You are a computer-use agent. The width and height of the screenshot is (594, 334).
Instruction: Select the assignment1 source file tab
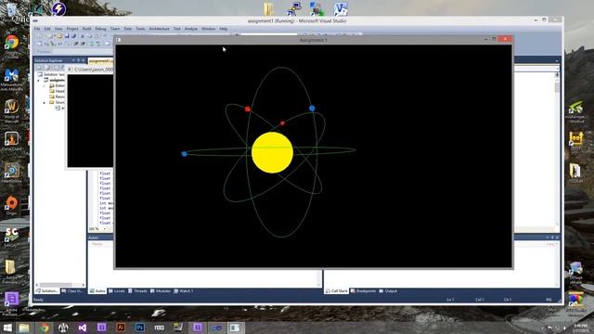click(101, 60)
